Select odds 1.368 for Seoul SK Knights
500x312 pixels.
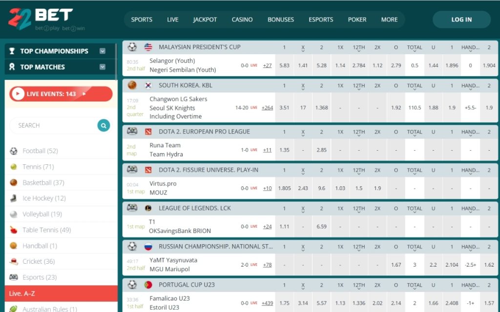(x=321, y=108)
